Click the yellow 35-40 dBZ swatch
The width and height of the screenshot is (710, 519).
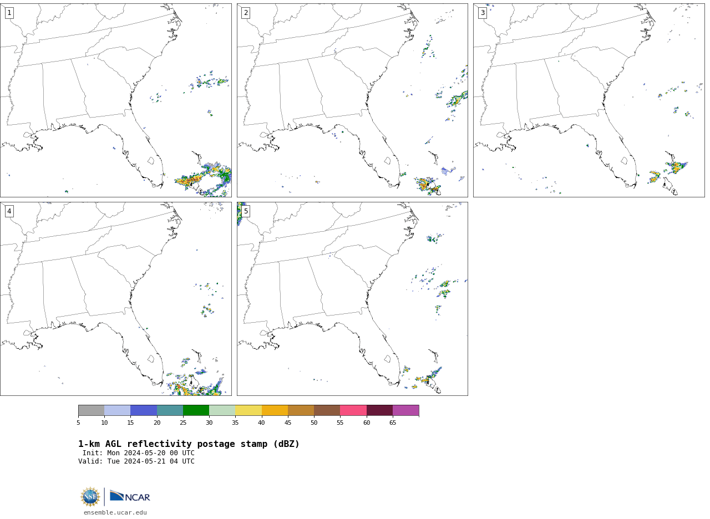pos(248,410)
